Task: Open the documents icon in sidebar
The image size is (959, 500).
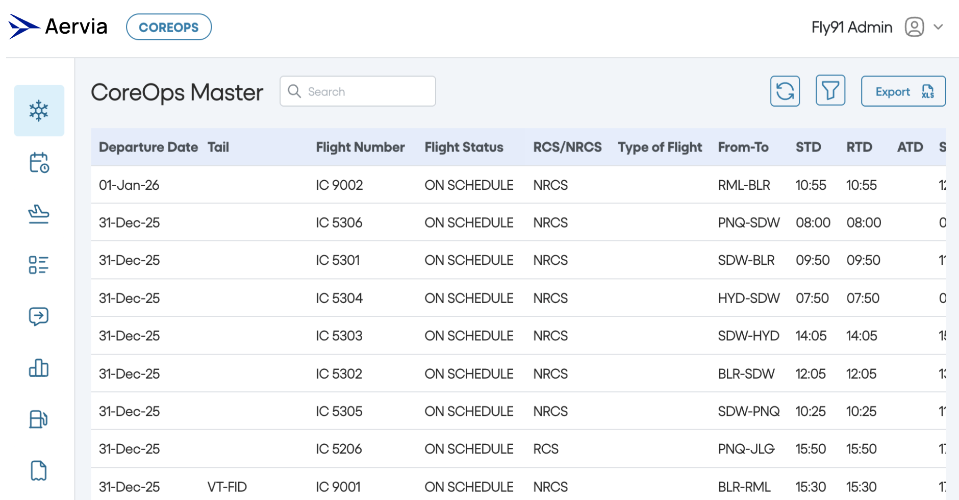Action: (x=39, y=471)
